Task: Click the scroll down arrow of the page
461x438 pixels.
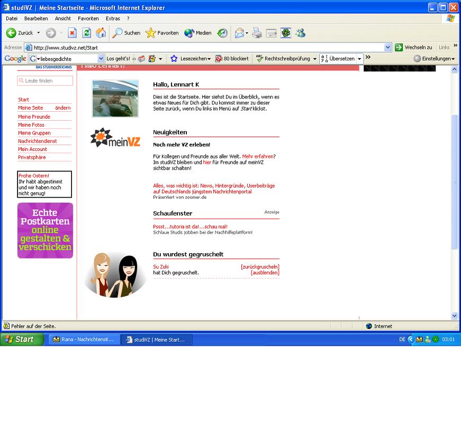Action: coord(455,316)
